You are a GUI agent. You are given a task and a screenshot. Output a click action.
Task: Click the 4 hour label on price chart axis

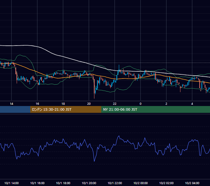[x=192, y=104]
